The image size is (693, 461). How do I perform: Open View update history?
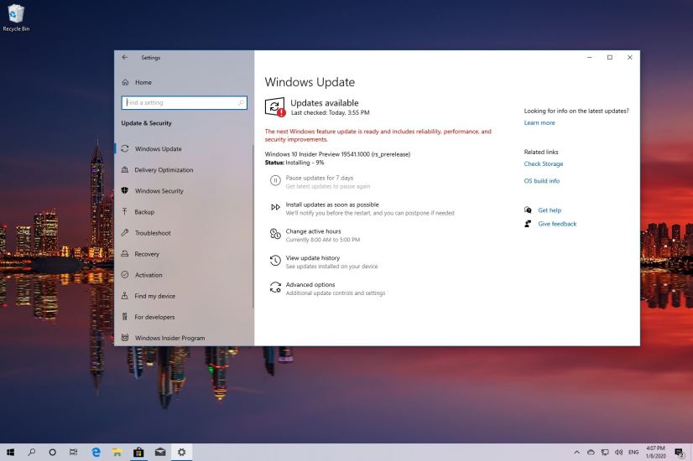click(x=313, y=258)
